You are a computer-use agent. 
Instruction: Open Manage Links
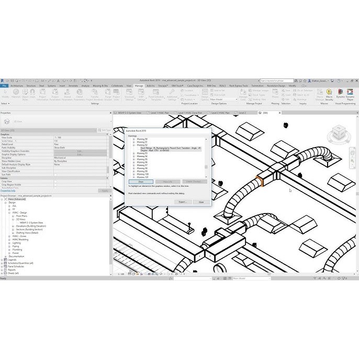243,95
